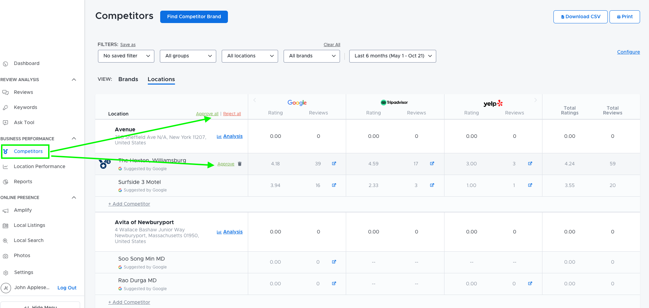Open Hoxton Yelp external link icon

tap(530, 164)
